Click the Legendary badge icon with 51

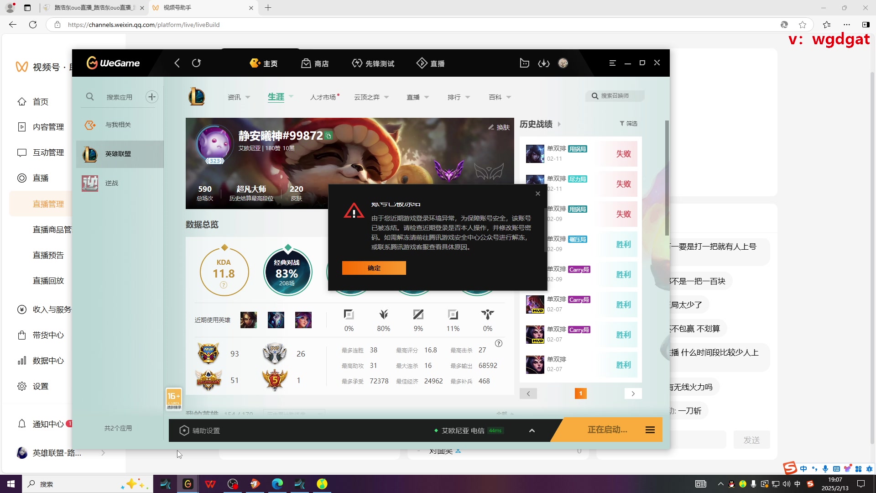coord(209,380)
